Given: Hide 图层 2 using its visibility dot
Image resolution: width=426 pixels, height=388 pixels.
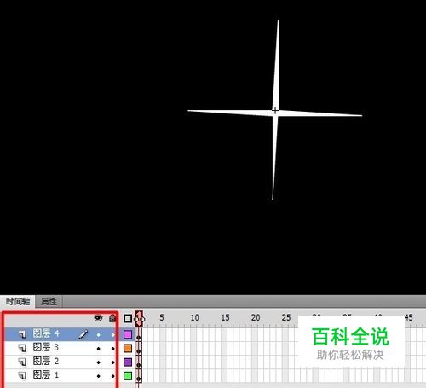Looking at the screenshot, I should point(98,362).
